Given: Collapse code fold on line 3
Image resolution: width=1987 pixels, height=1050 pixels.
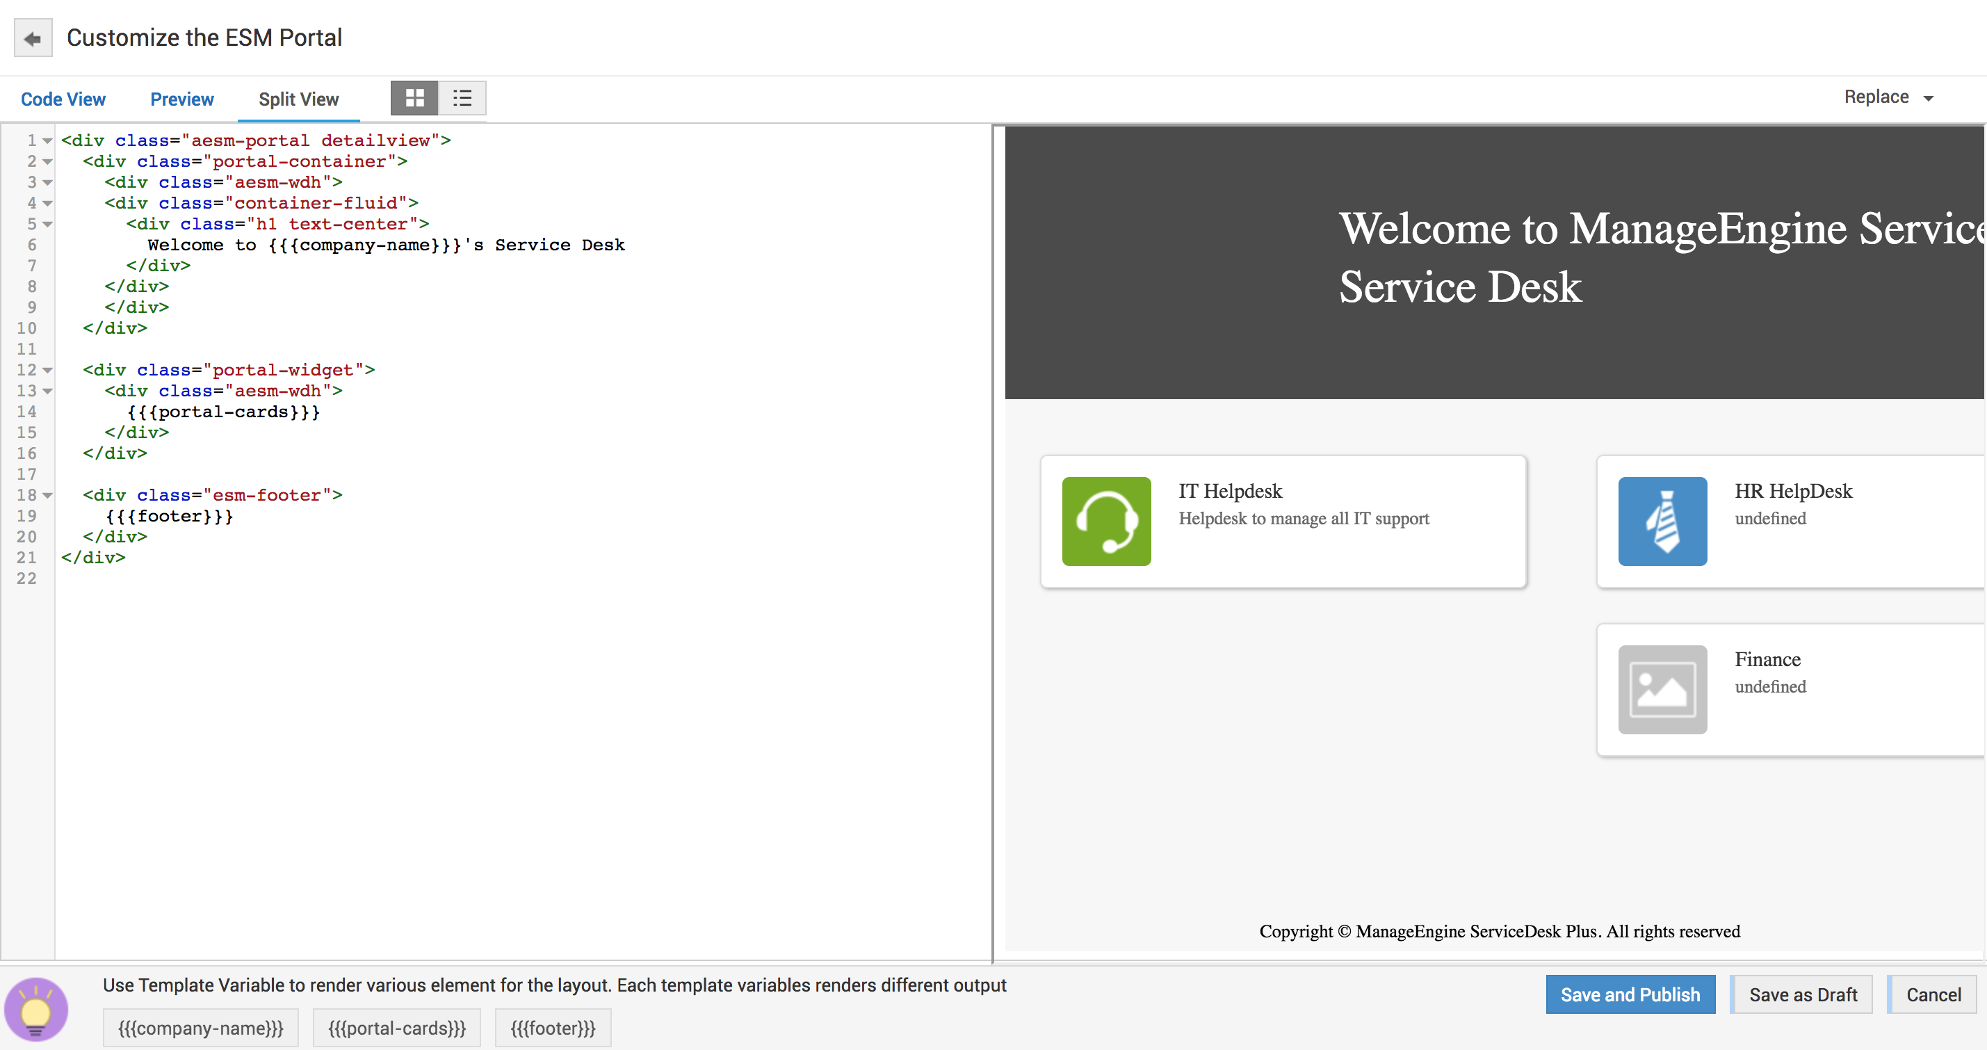Looking at the screenshot, I should 47,183.
